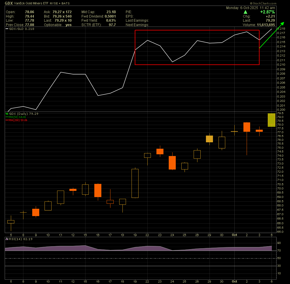Click the GDX ticker symbol in the header
This screenshot has width=290, height=284.
[x=9, y=3]
